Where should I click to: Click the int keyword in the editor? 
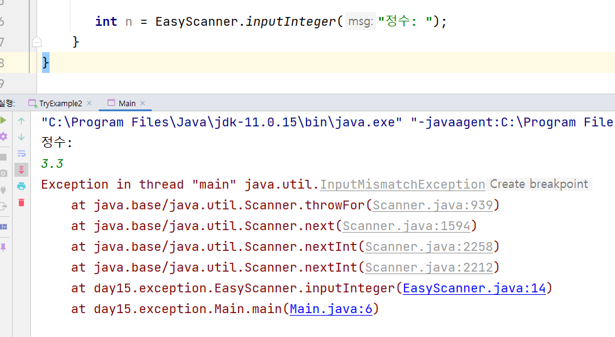(106, 21)
